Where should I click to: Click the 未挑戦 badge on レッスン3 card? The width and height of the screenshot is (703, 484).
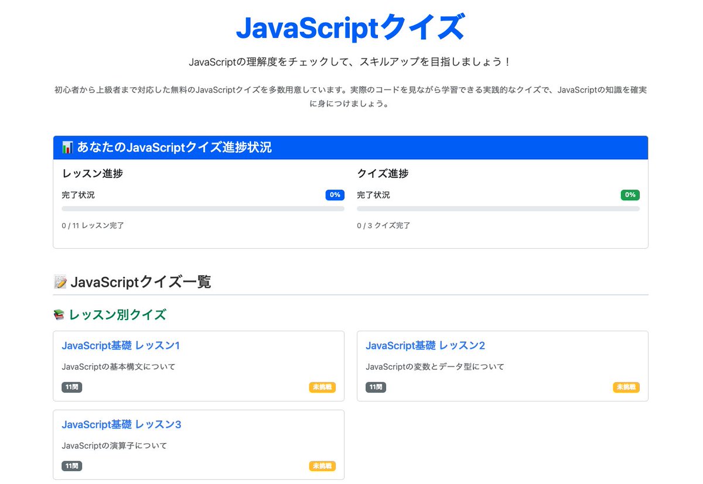[322, 466]
